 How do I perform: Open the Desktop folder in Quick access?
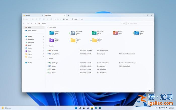coord(52,33)
